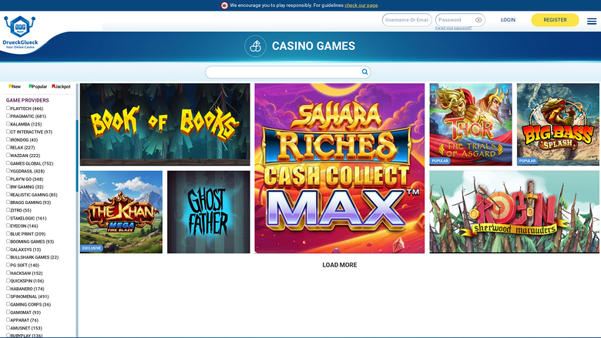Click the DrueckGlueck logo

point(20,32)
